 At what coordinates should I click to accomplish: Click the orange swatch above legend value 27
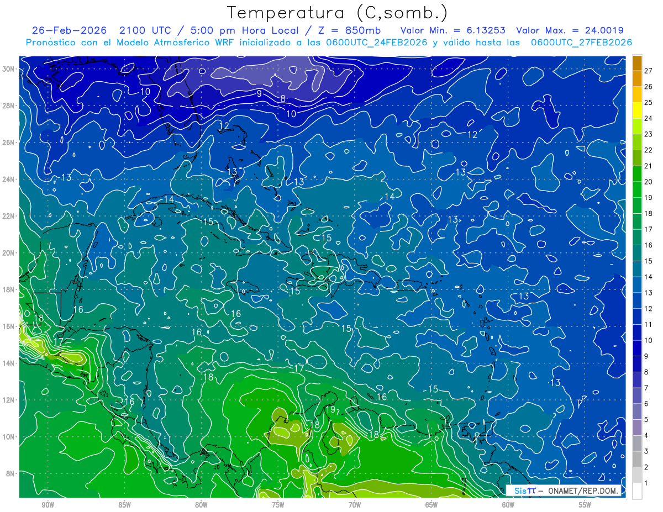click(x=637, y=62)
